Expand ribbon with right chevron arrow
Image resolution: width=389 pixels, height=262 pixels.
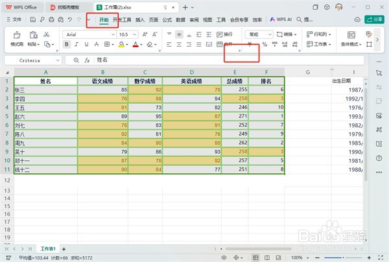coord(377,40)
